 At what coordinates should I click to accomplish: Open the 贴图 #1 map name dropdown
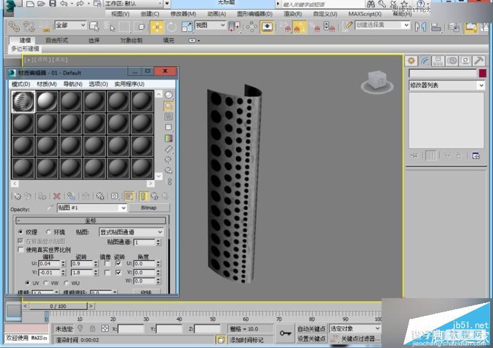[92, 208]
